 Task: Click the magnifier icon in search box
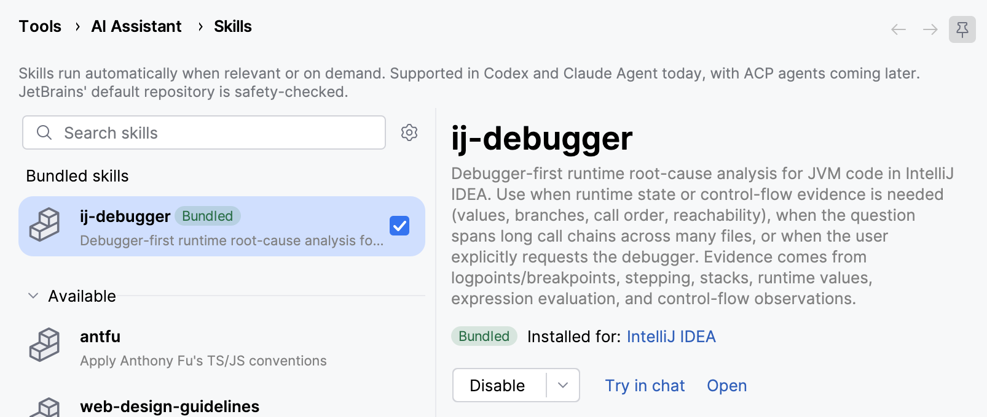coord(44,132)
